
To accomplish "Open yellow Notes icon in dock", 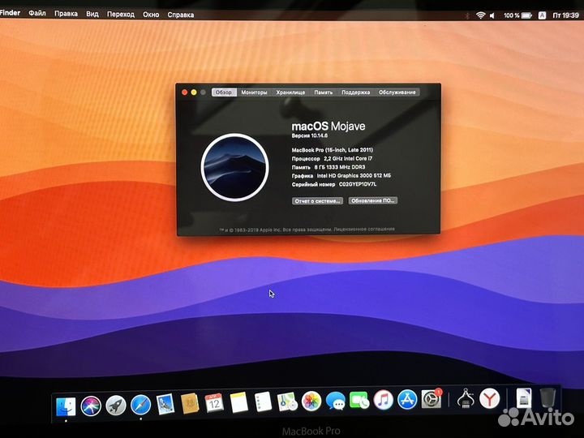I will pyautogui.click(x=238, y=402).
